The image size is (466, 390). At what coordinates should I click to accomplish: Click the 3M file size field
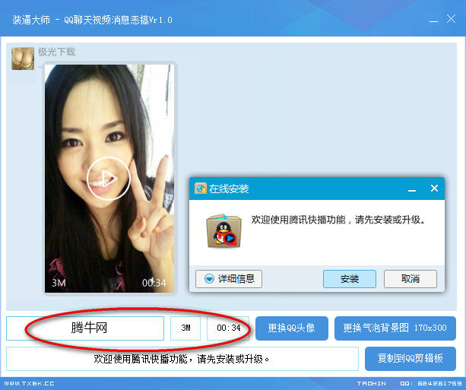click(185, 328)
